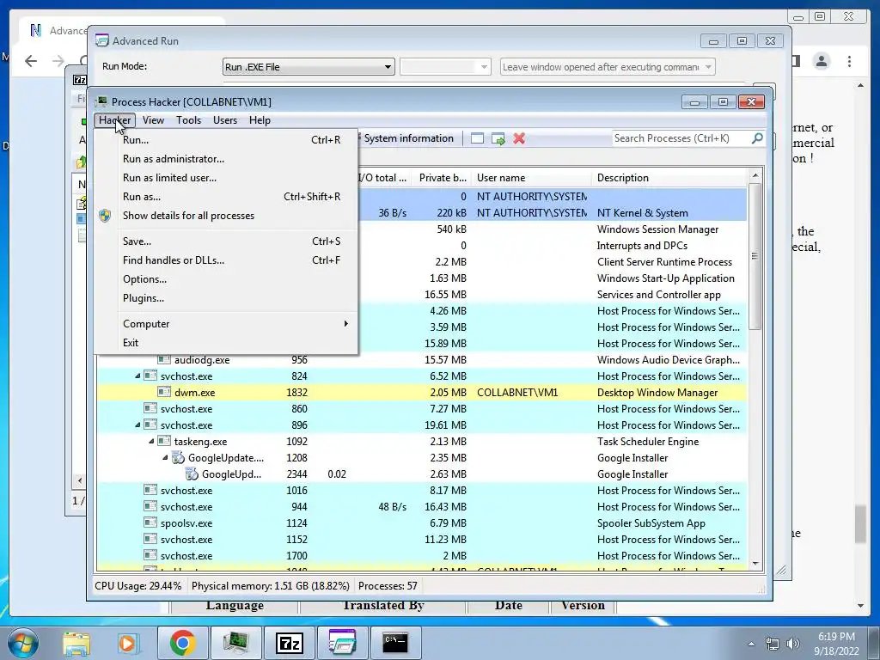
Task: Open Plugins... from the Hacker menu
Action: (x=226, y=298)
